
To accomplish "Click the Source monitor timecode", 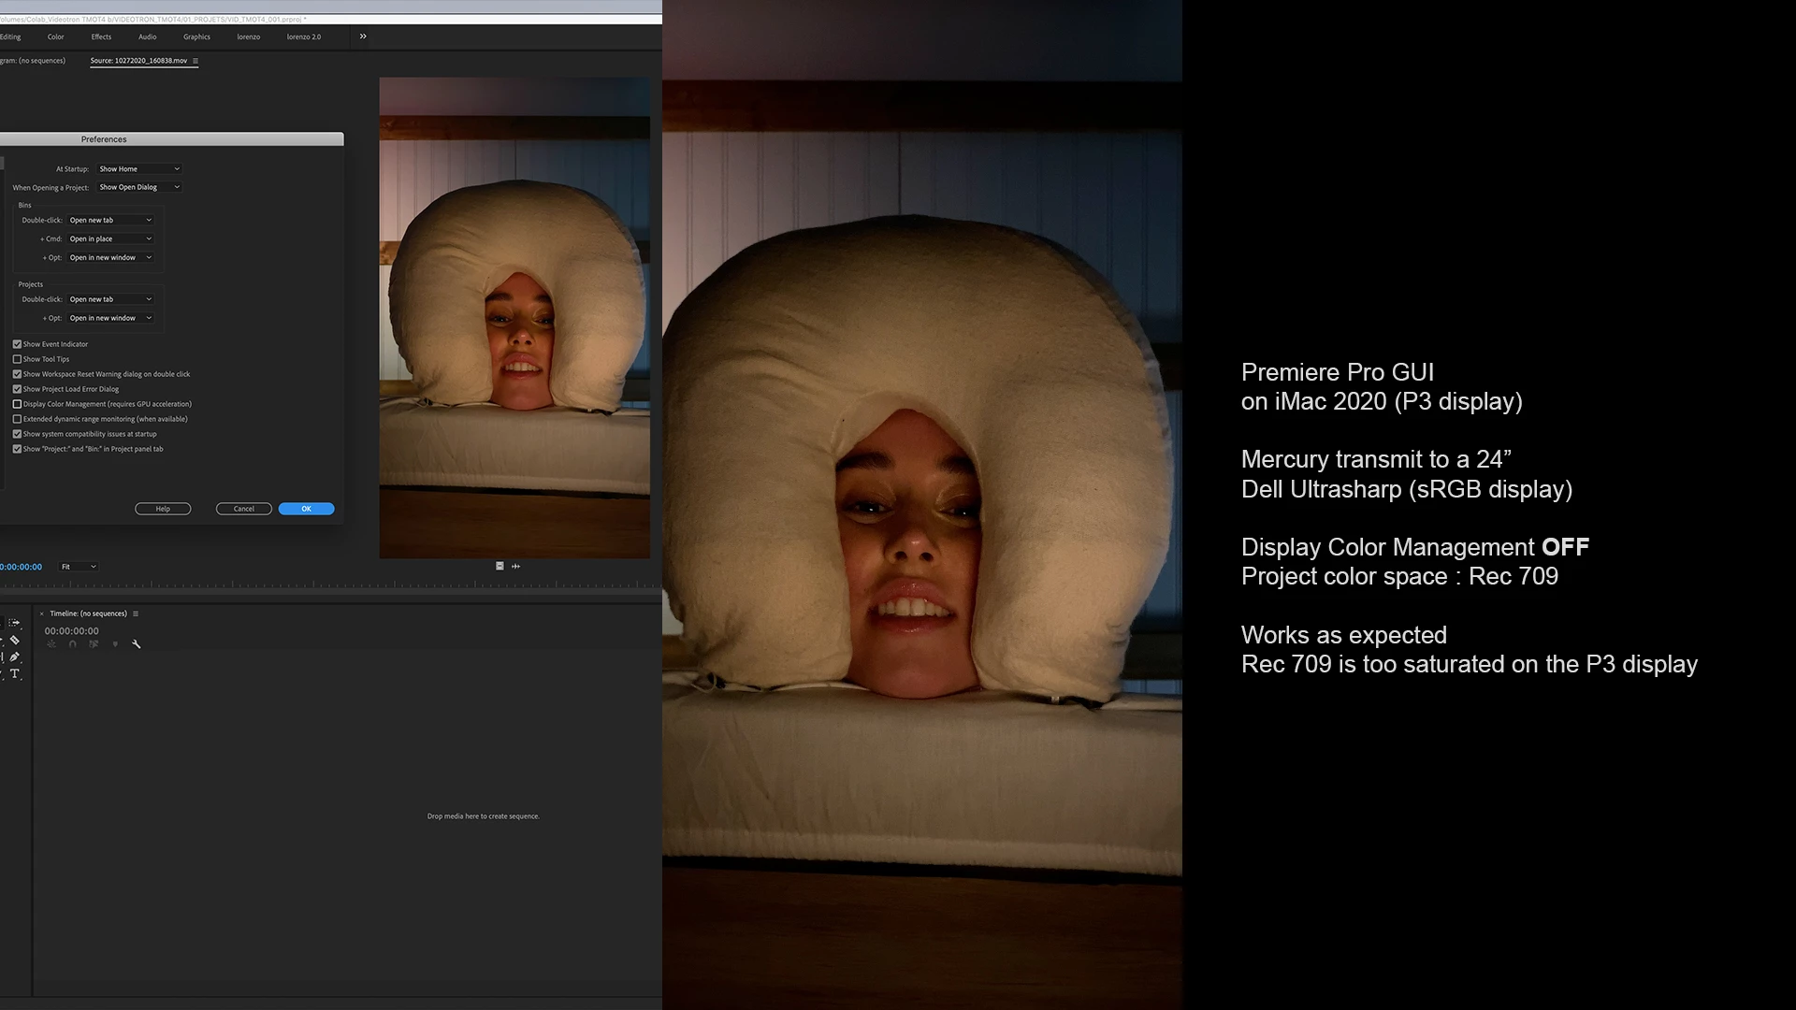I will tap(21, 567).
